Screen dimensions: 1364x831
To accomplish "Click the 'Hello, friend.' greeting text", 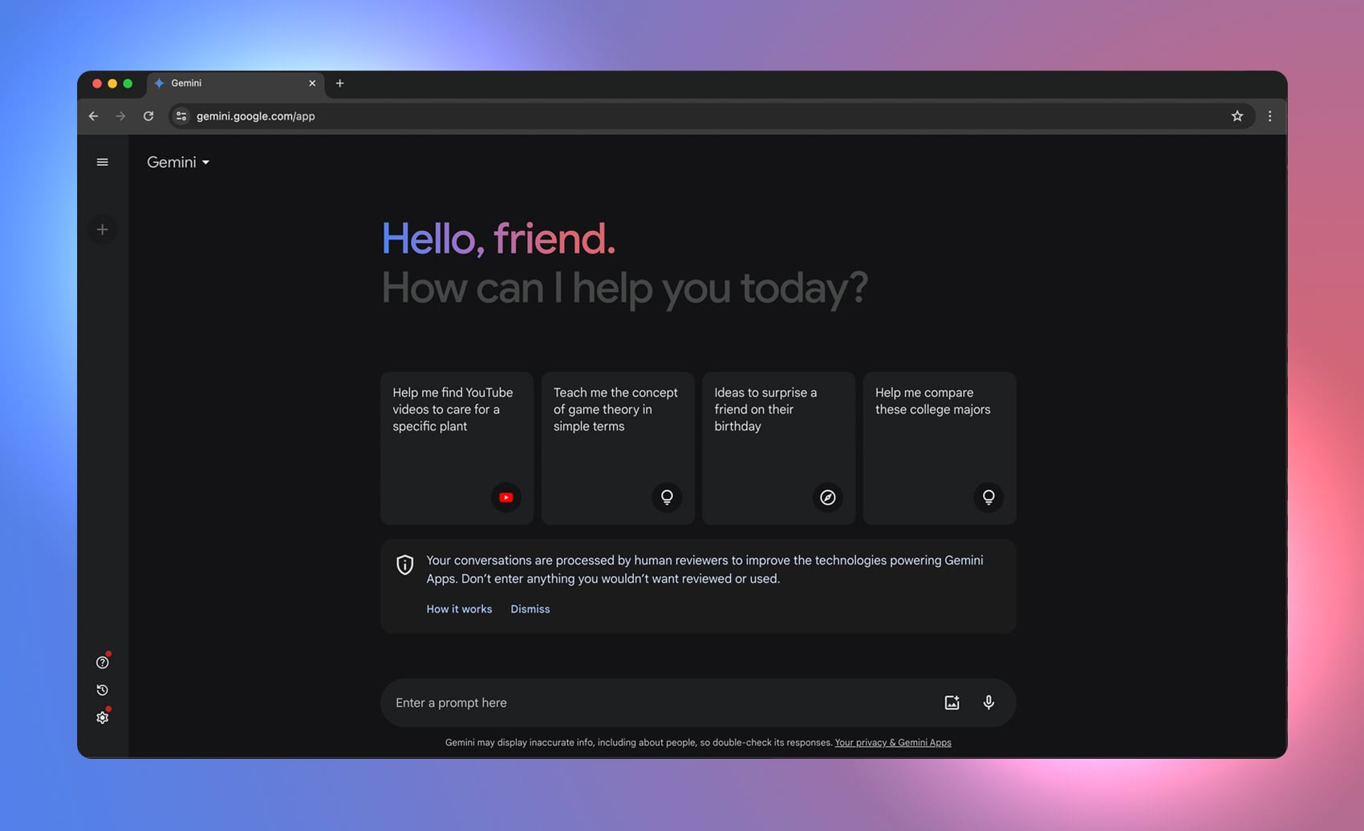I will (498, 238).
